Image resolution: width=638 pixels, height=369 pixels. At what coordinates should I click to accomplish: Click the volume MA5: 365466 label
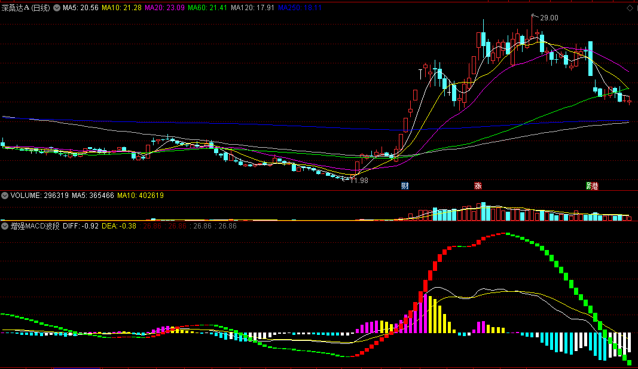tap(93, 196)
